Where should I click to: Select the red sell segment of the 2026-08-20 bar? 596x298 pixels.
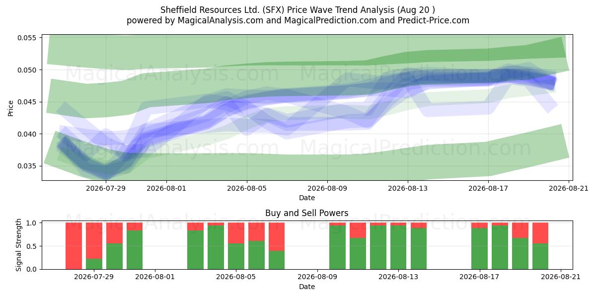[540, 233]
